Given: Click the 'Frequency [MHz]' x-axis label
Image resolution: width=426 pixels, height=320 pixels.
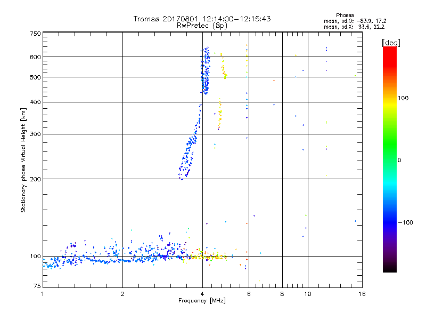Looking at the screenshot, I should tap(202, 301).
